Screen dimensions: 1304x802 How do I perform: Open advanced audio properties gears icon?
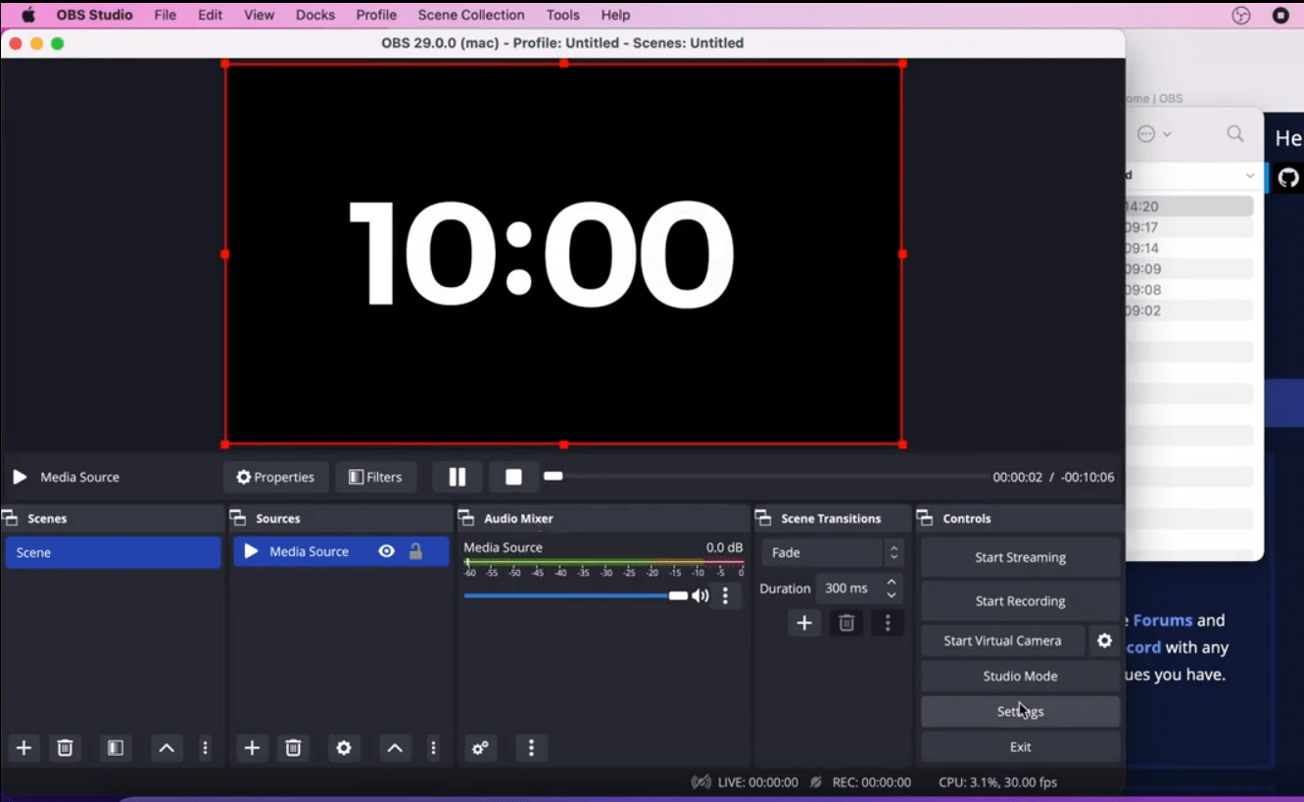(480, 748)
